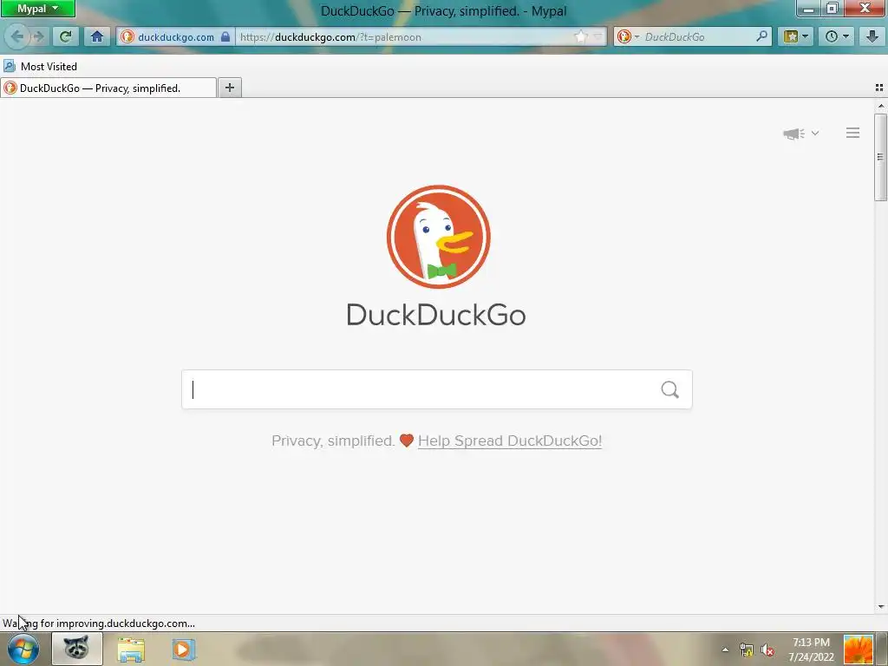Open the Mypal application menu button

[x=37, y=9]
